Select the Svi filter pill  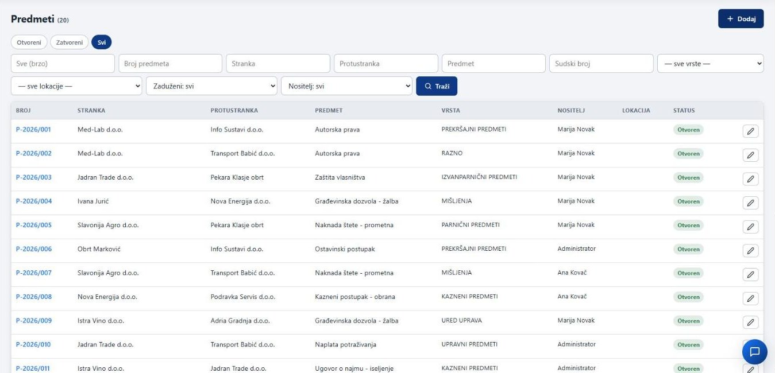tap(102, 42)
